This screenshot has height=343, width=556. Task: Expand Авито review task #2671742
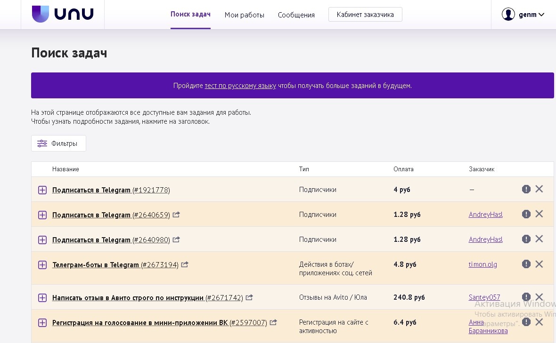click(x=42, y=298)
